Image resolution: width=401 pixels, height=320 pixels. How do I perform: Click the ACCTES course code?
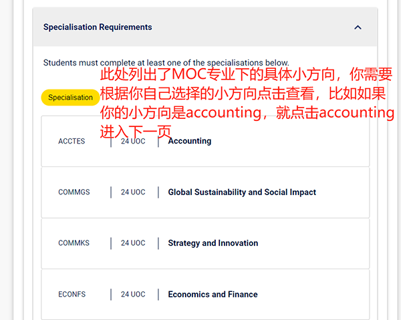click(x=72, y=142)
